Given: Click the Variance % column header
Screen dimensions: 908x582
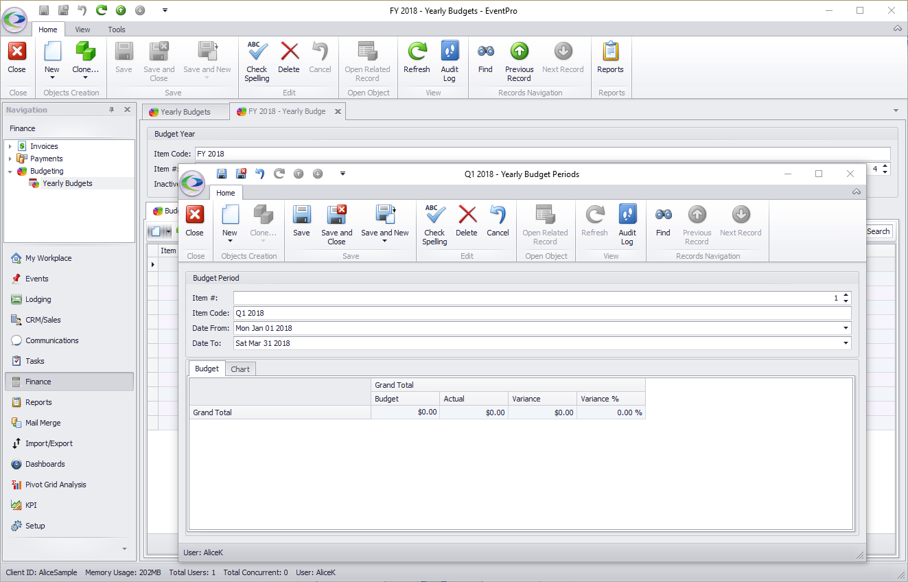Looking at the screenshot, I should click(x=611, y=399).
